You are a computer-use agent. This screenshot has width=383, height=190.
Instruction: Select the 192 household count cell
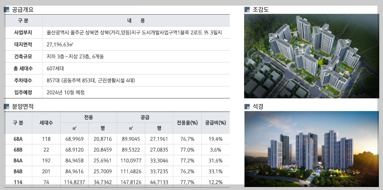[46, 160]
